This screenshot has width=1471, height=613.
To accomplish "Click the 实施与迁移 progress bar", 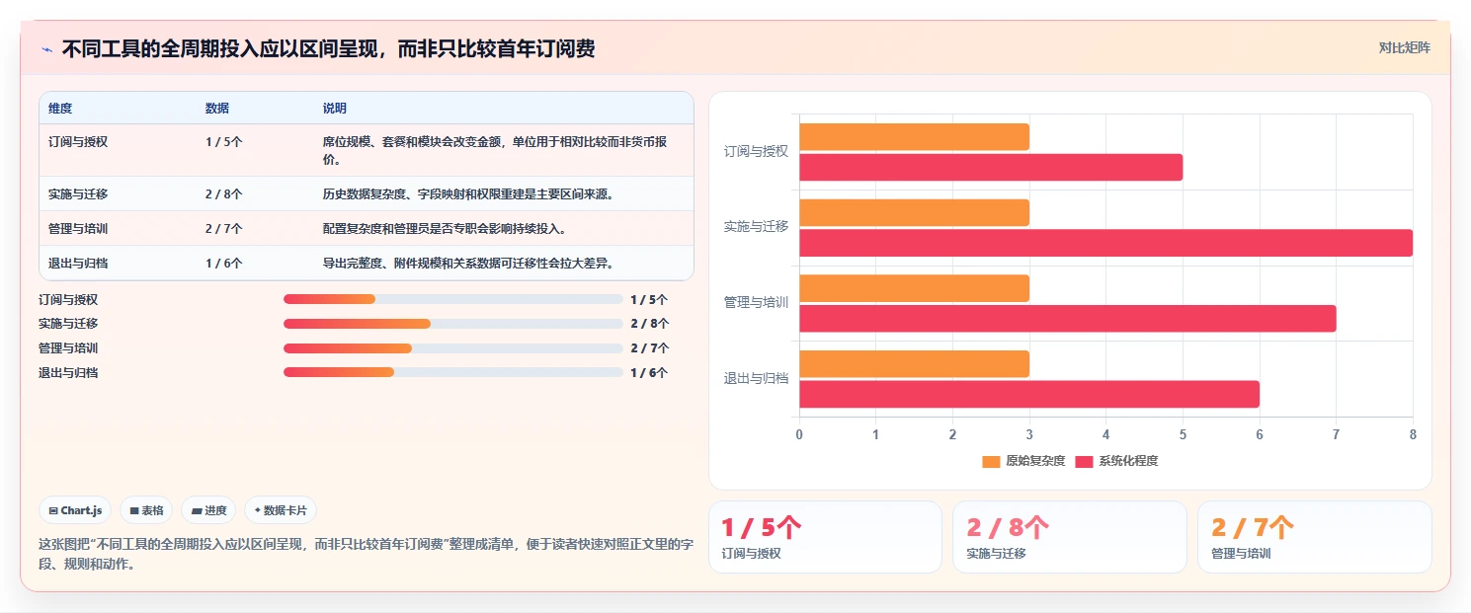I will pos(453,324).
